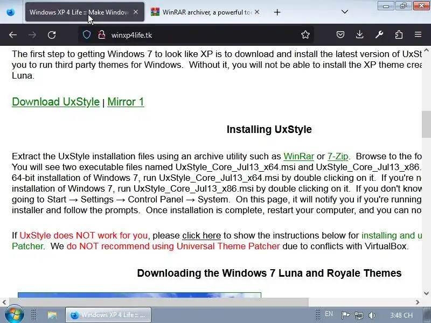431x323 pixels.
Task: Click the vertical scrollbar up arrow
Action: click(426, 50)
